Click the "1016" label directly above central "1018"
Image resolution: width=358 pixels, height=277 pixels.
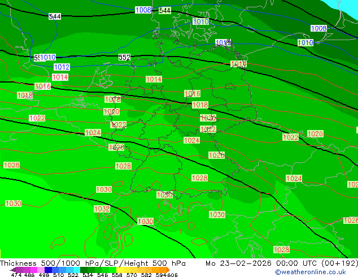point(192,94)
